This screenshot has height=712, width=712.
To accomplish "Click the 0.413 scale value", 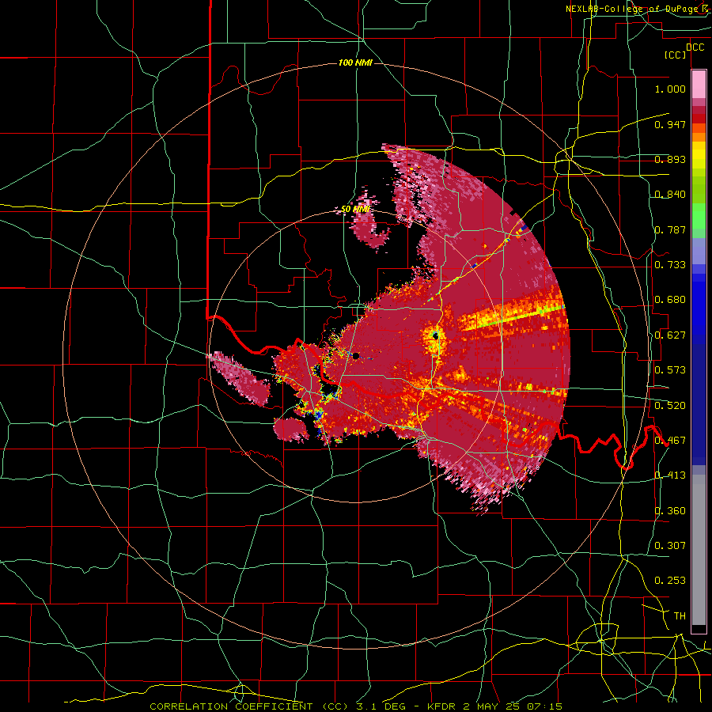I will point(670,475).
